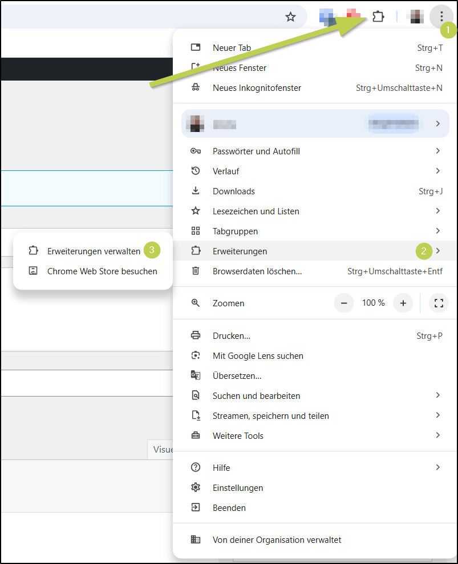Open Neuer Tab from the menu

pos(232,48)
